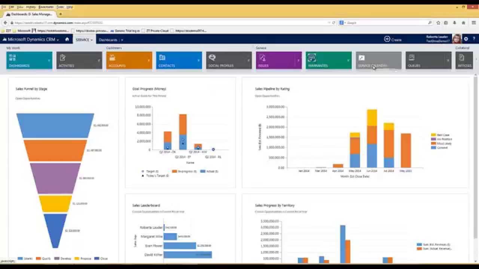
Task: Expand the Activities tile arrow
Action: [99, 61]
